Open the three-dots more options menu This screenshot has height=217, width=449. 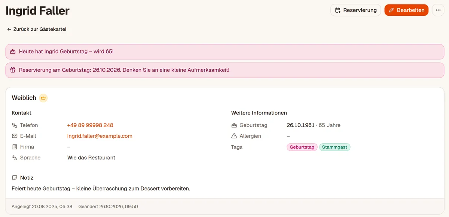(438, 10)
